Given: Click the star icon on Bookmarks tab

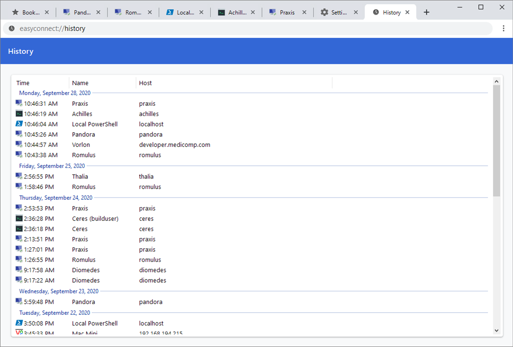Looking at the screenshot, I should point(15,12).
